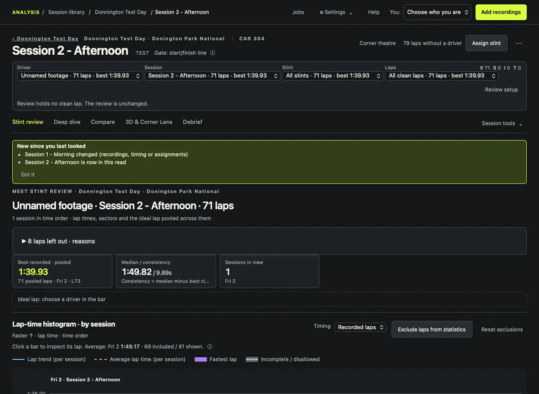Click Reset exclusions
This screenshot has width=539, height=394.
tap(502, 330)
